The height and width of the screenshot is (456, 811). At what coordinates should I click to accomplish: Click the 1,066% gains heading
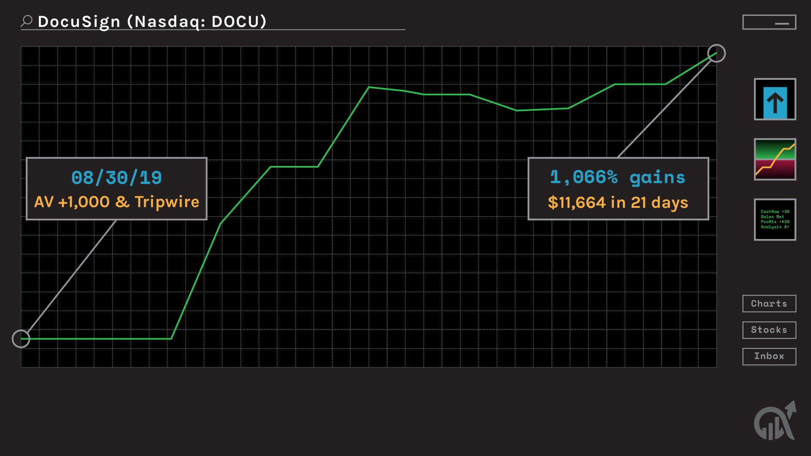click(x=618, y=177)
